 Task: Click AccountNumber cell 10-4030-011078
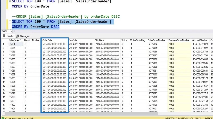click(200, 44)
